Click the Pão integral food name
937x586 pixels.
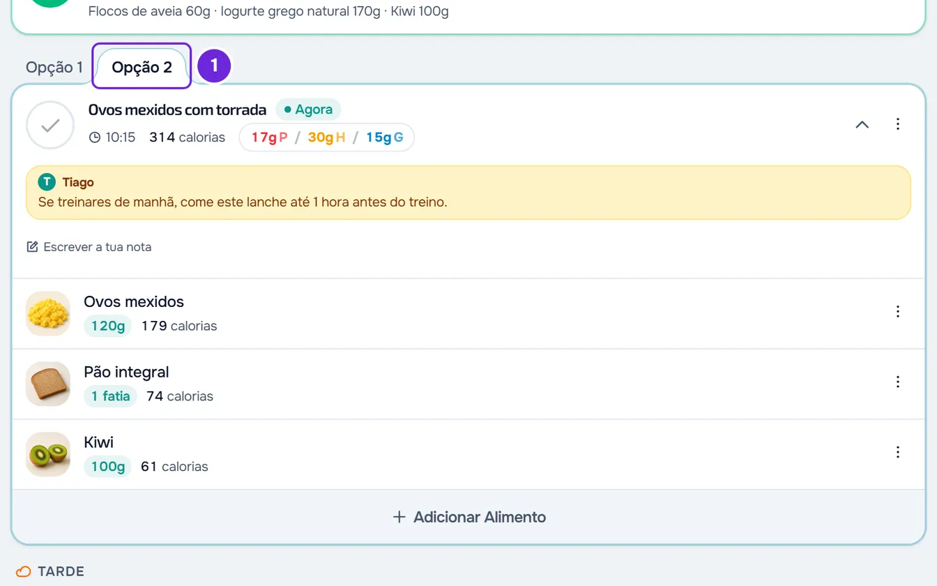[x=126, y=372]
